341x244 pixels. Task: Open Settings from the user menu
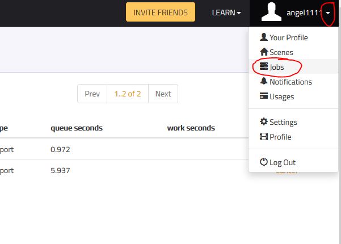click(x=293, y=122)
